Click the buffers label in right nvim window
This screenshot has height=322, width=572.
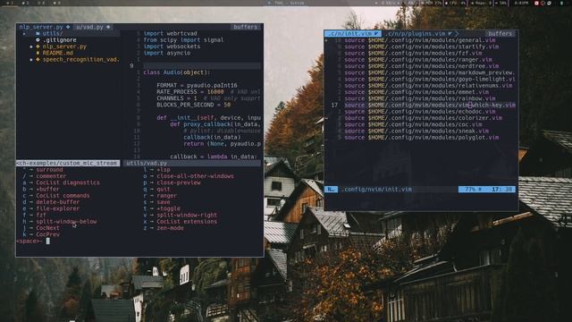coord(500,34)
